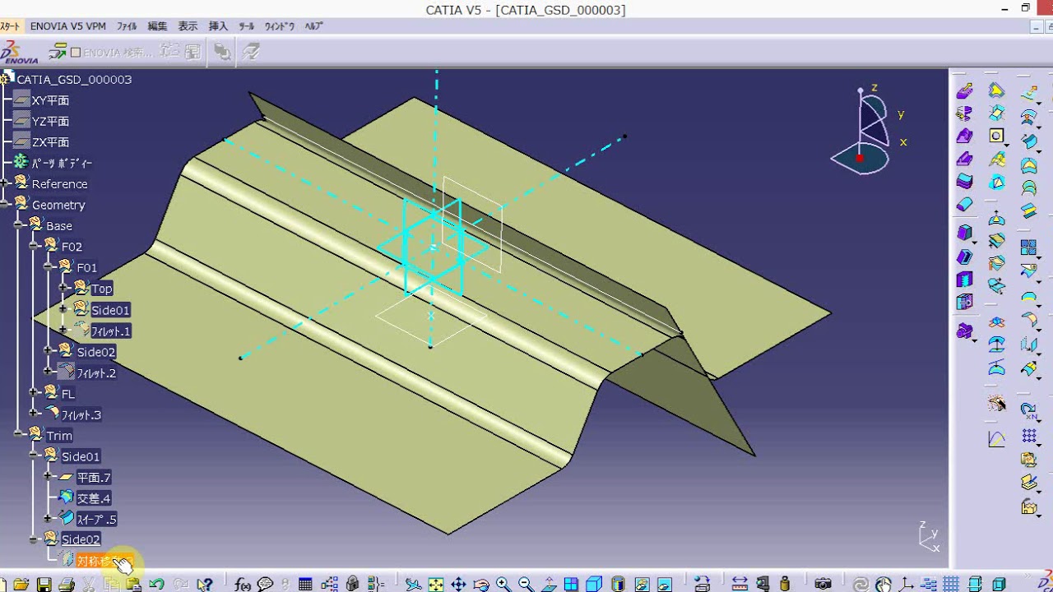The image size is (1053, 592).
Task: Click the What's This help icon
Action: pyautogui.click(x=204, y=585)
